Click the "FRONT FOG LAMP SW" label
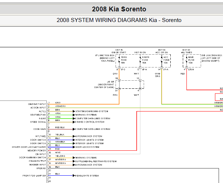223x183 pixels. [34, 176]
